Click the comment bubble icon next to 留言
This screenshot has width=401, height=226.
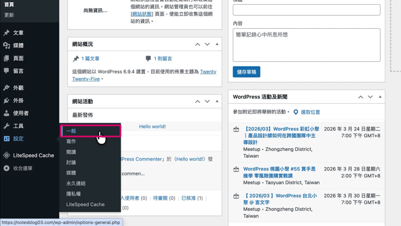(x=7, y=71)
